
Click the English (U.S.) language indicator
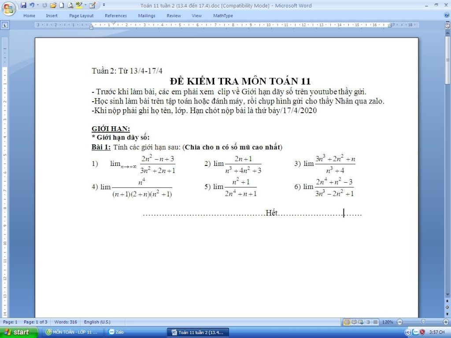click(97, 322)
